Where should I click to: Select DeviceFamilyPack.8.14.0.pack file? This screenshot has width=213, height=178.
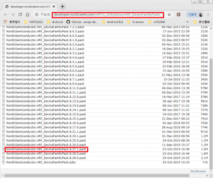pyautogui.click(x=46, y=106)
